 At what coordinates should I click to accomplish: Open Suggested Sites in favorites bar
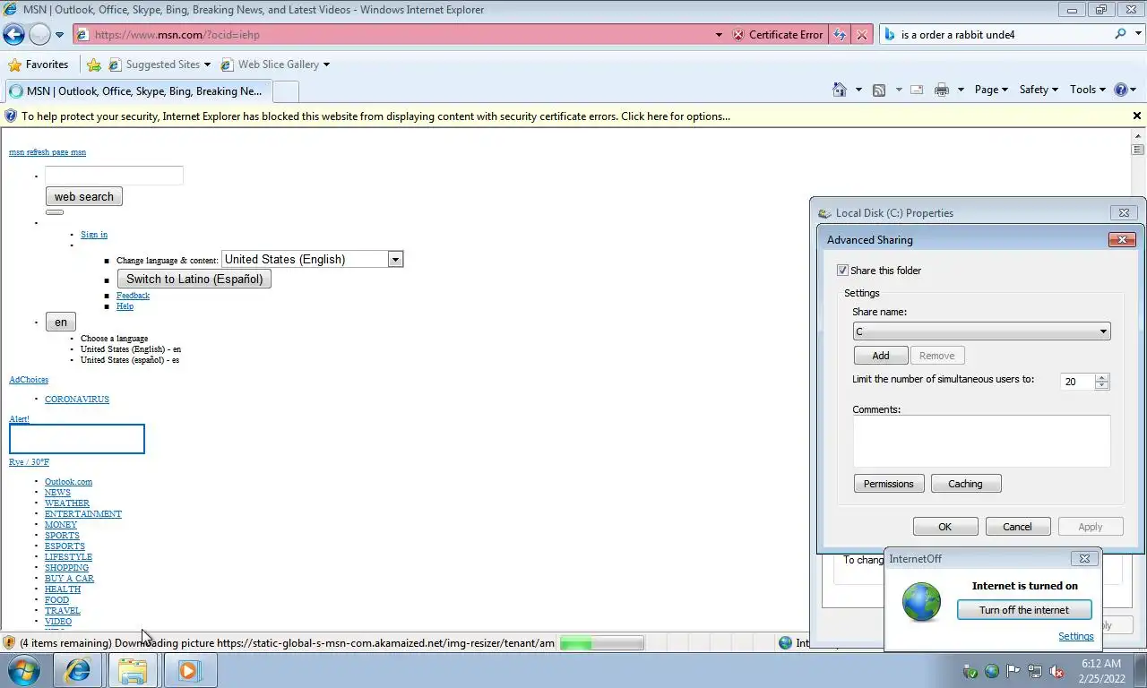point(160,64)
